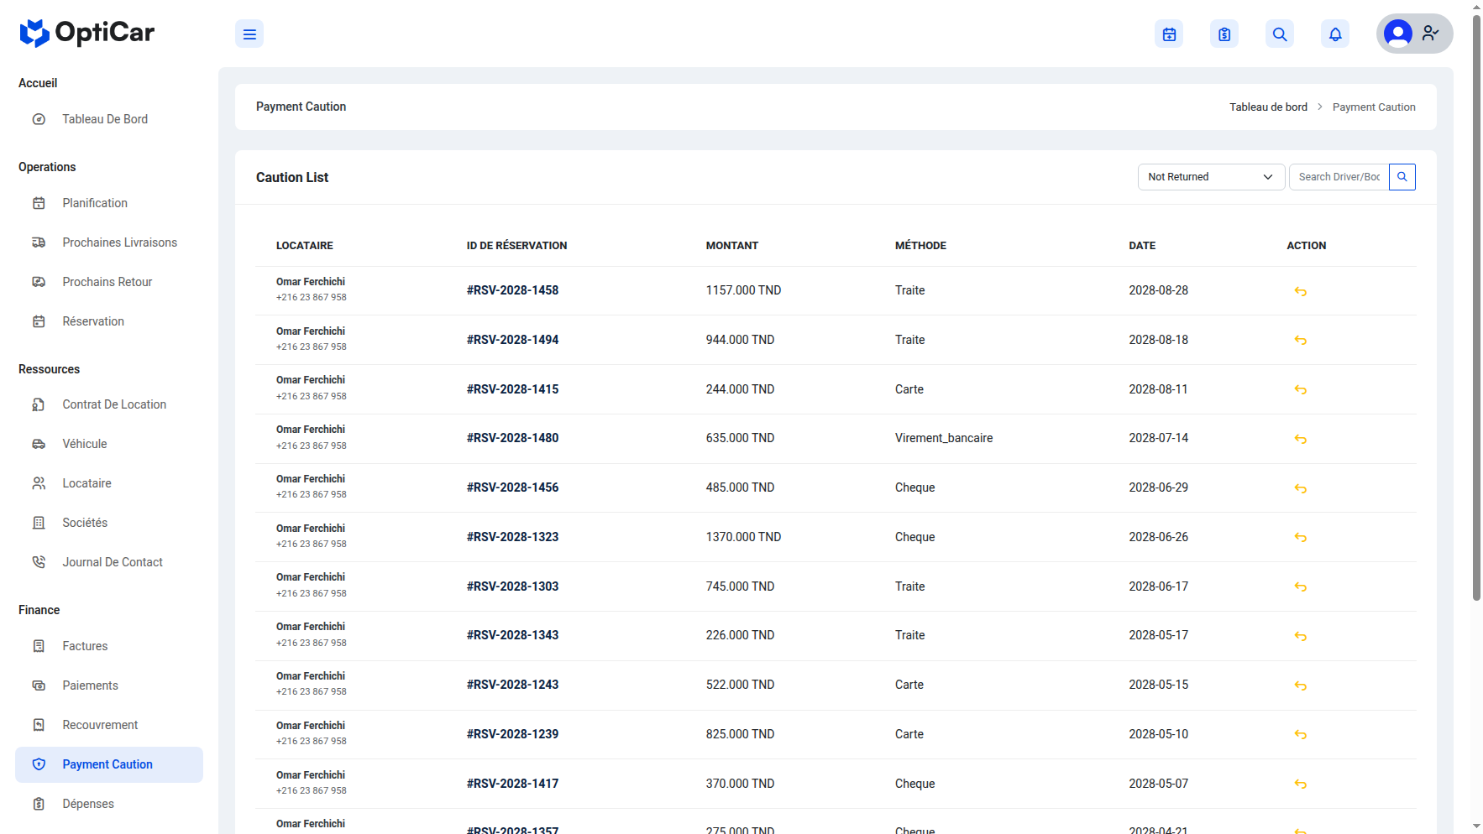Open Planification in sidebar
1483x834 pixels.
(x=109, y=203)
